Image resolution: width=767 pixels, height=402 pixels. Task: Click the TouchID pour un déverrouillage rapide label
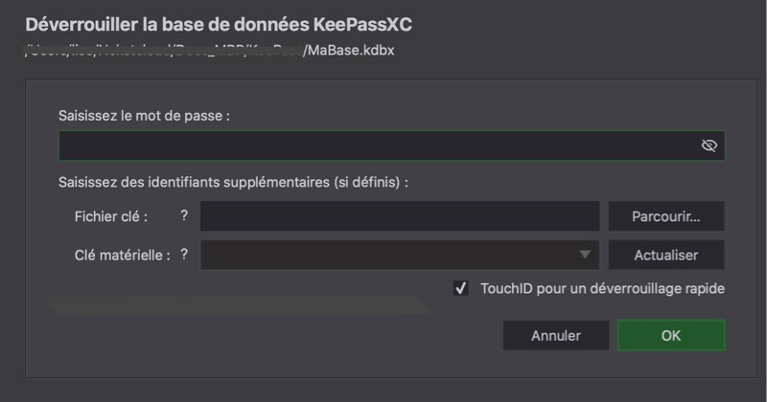pos(602,288)
